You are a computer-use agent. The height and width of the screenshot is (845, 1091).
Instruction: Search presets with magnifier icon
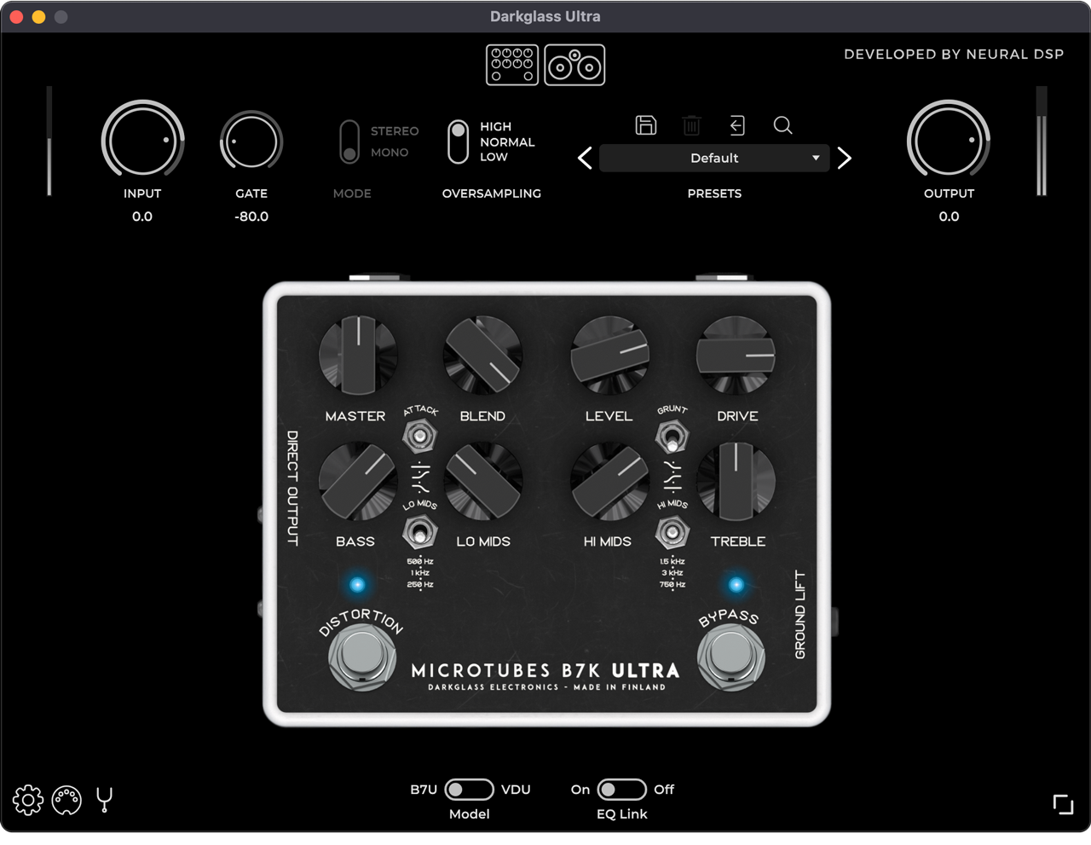782,125
